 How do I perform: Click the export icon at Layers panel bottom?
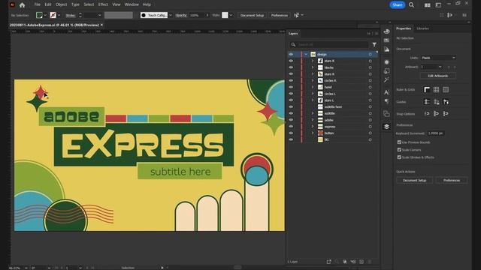(x=329, y=262)
